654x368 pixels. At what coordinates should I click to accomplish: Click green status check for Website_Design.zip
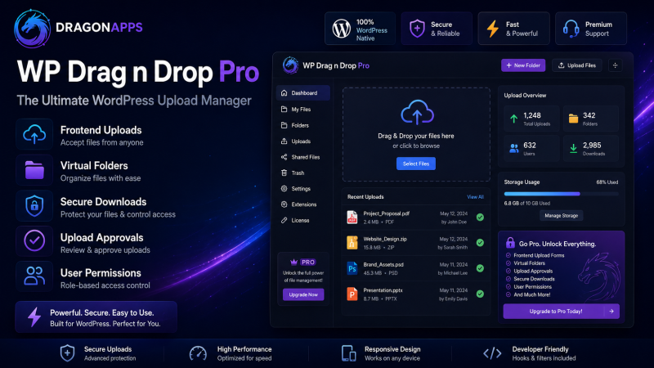pyautogui.click(x=480, y=242)
